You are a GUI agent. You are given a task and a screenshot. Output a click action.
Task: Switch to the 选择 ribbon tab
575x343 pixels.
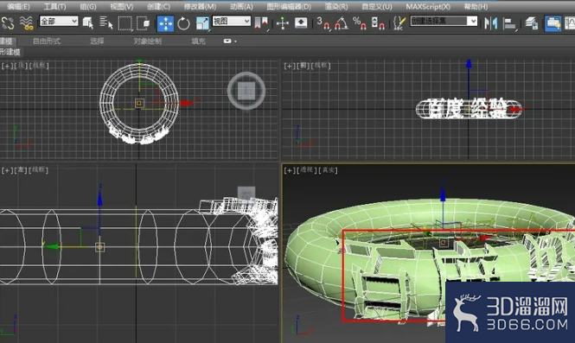pyautogui.click(x=97, y=41)
